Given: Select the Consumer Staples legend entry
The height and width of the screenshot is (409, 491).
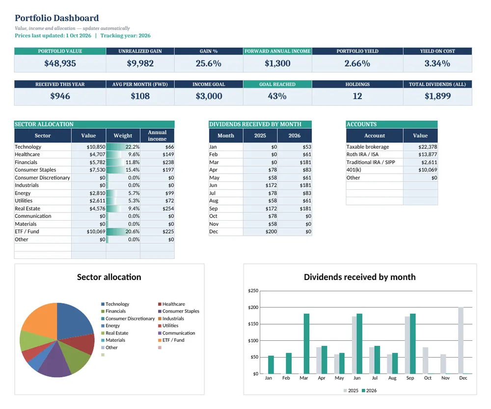Looking at the screenshot, I should [179, 311].
